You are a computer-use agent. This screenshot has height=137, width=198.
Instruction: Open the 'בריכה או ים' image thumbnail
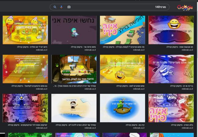[171, 69]
